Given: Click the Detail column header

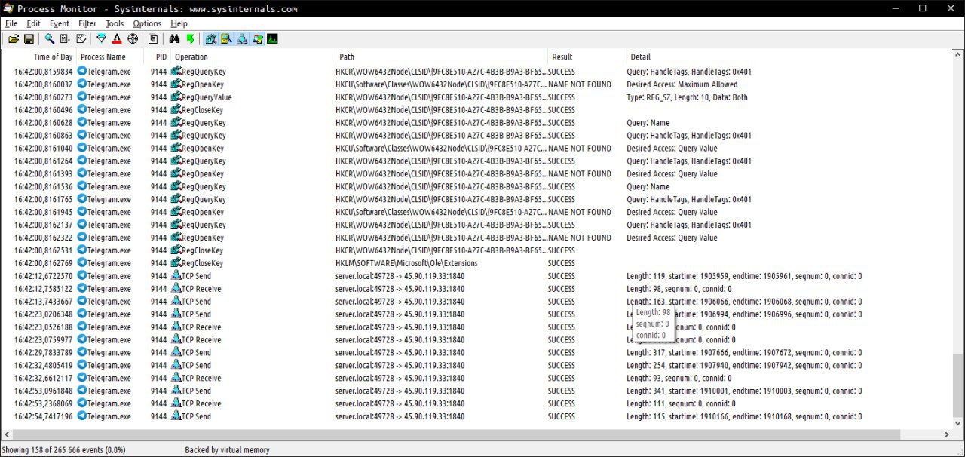Looking at the screenshot, I should pos(640,57).
